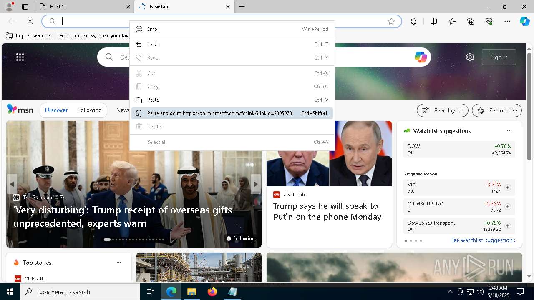Click in the browser address bar
The height and width of the screenshot is (300, 534).
221,21
